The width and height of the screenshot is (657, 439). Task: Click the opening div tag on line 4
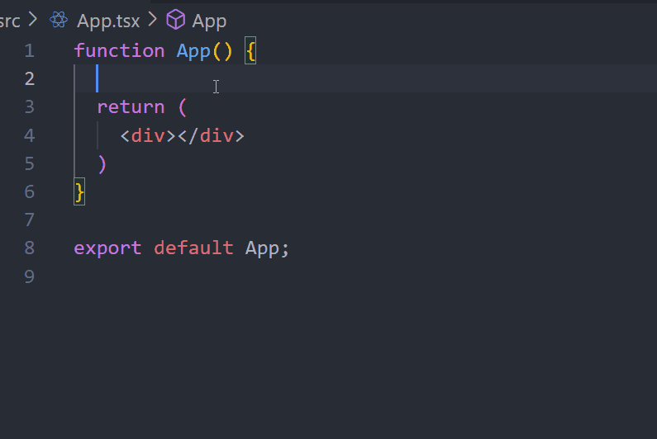148,135
